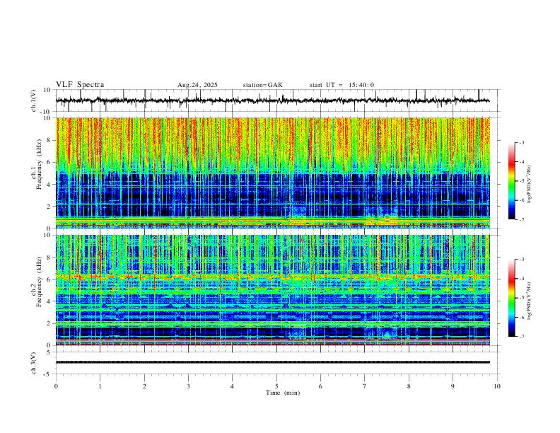
Task: Click the "-5" label on ch.2 color bar
Action: point(521,298)
